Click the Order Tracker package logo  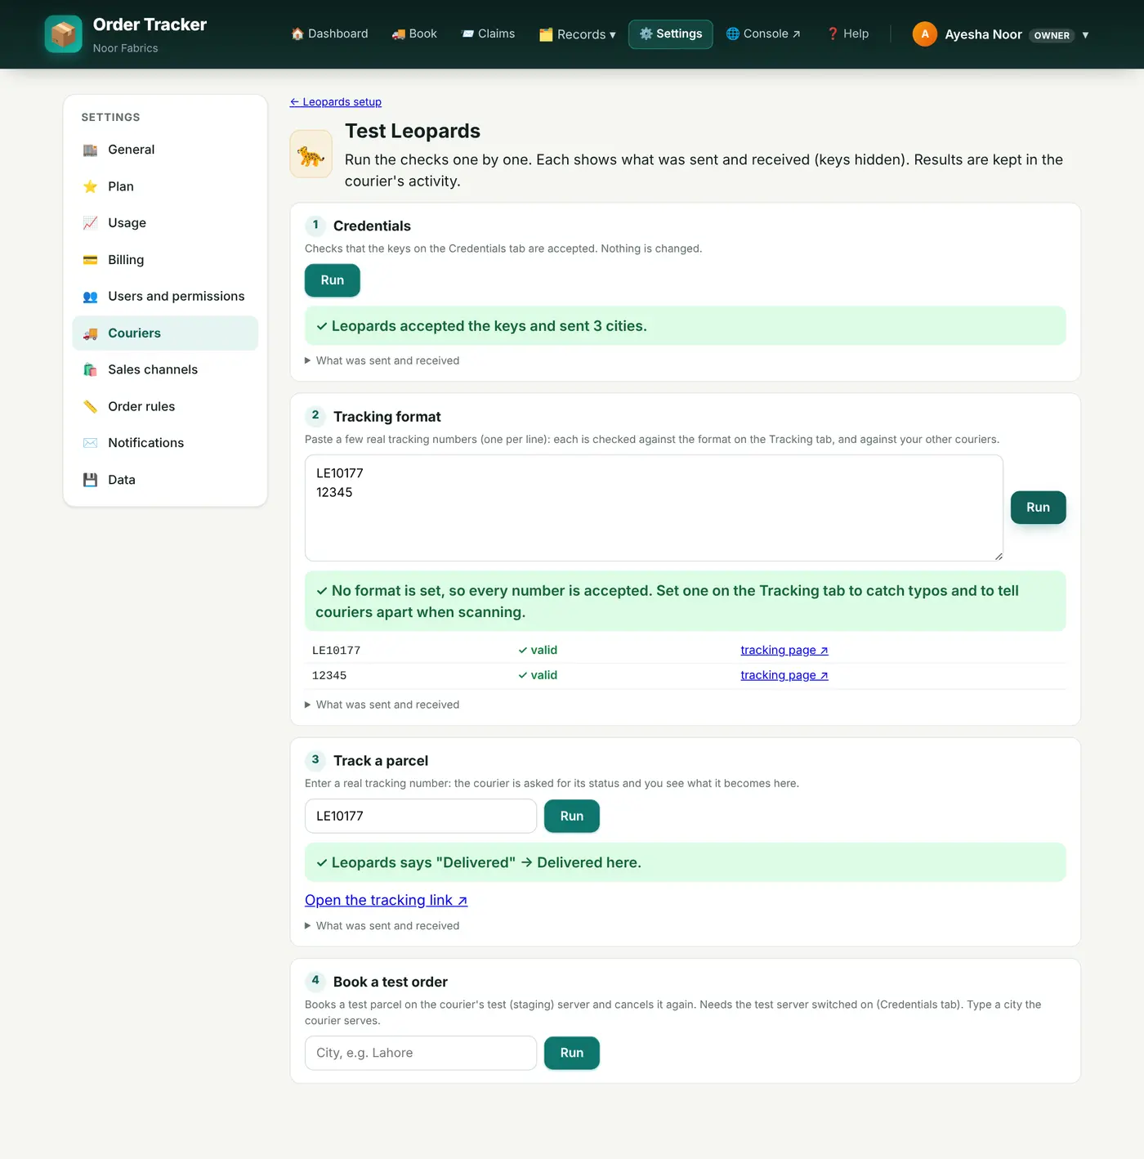tap(63, 34)
